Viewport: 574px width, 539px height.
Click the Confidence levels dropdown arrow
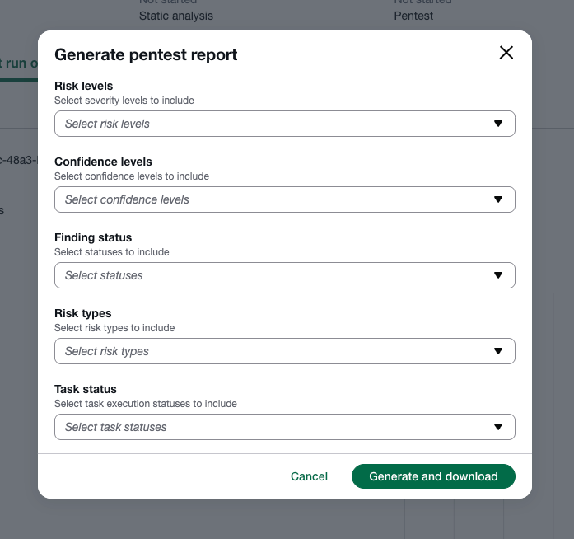click(x=497, y=199)
